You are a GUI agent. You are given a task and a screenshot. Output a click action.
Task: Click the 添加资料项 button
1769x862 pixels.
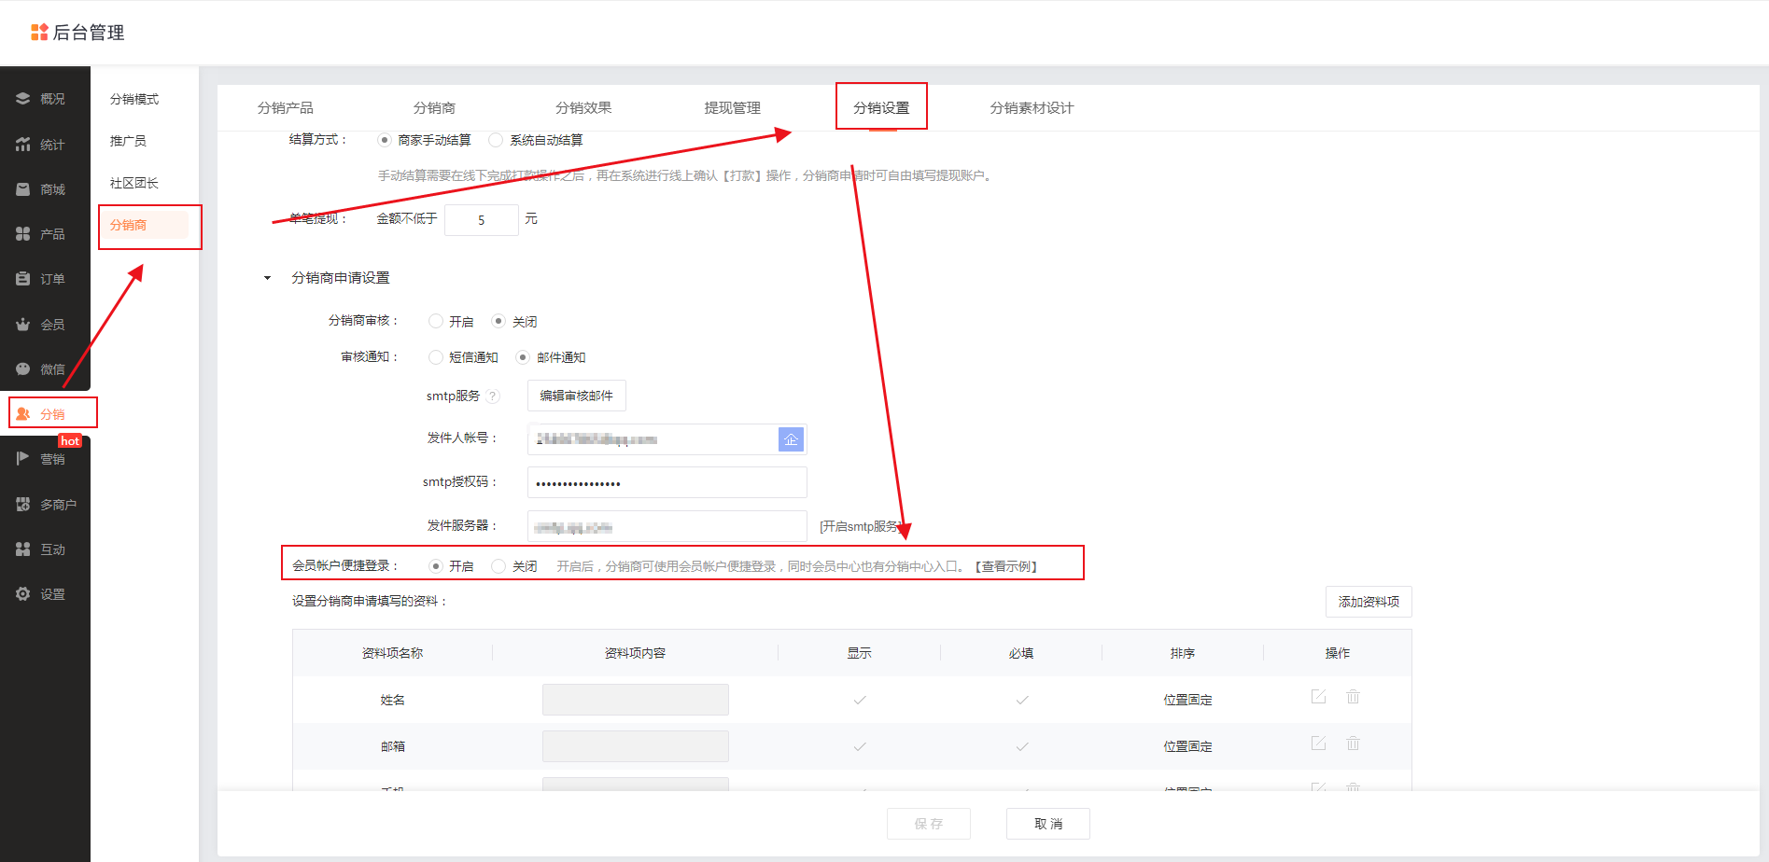[x=1369, y=602]
